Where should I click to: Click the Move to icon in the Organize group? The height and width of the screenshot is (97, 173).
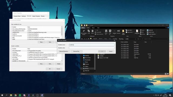point(106,32)
